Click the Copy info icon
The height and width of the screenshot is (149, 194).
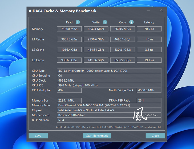point(131,22)
